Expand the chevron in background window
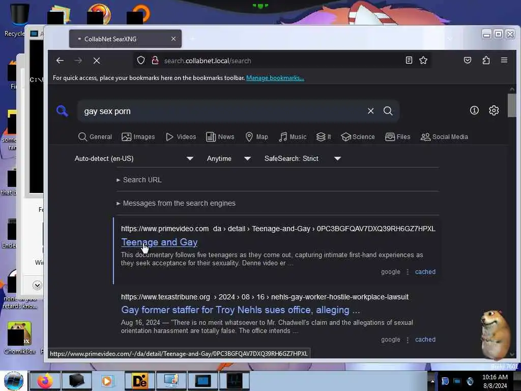Viewport: 521px width, 391px height. (x=37, y=285)
